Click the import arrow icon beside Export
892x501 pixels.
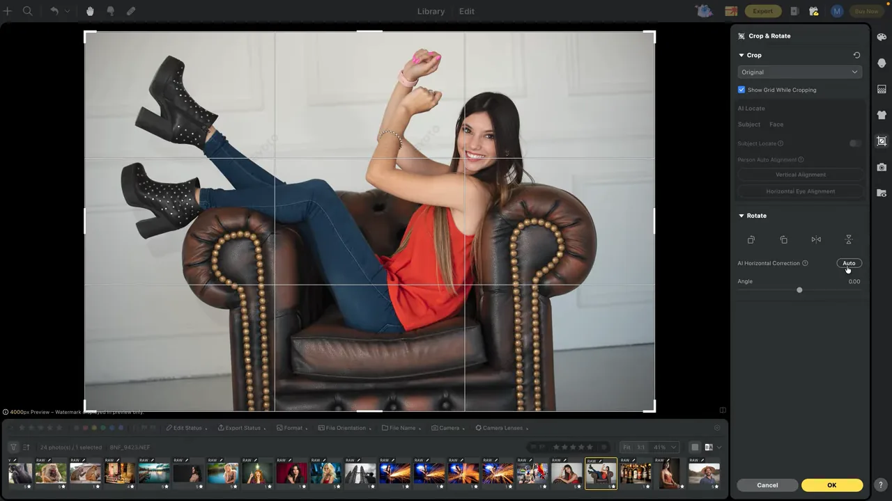(x=795, y=11)
